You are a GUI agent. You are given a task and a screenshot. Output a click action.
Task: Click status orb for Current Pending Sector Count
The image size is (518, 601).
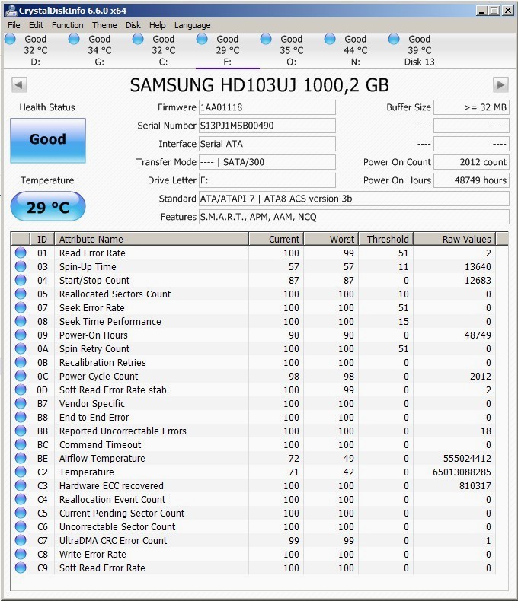[x=21, y=513]
